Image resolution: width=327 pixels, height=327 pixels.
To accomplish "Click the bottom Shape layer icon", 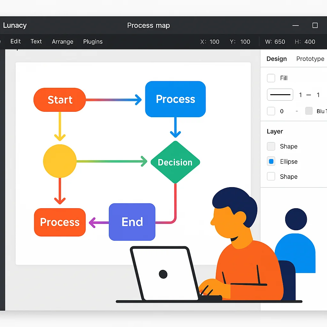I will pos(271,176).
